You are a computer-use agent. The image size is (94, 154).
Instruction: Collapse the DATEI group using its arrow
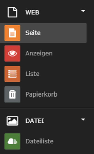(x=83, y=119)
